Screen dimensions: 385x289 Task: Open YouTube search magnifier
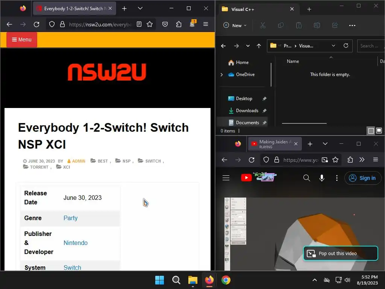point(307,178)
